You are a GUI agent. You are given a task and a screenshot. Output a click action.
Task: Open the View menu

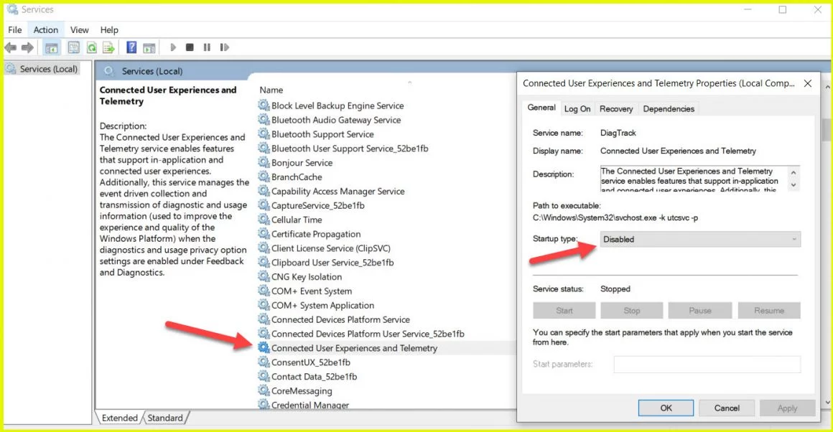click(79, 29)
